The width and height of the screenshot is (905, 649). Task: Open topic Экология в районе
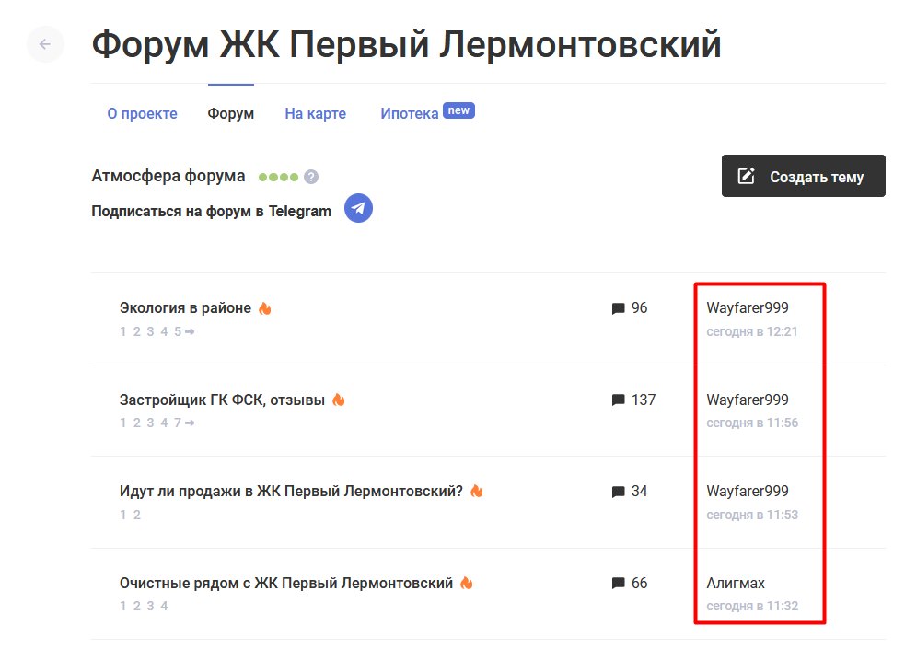[185, 308]
